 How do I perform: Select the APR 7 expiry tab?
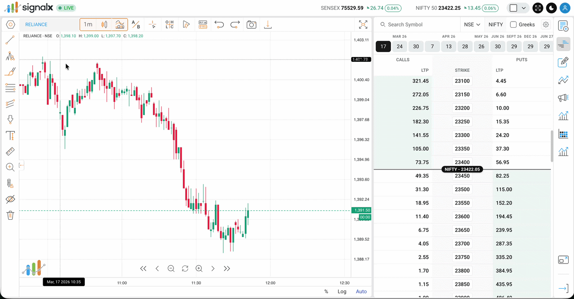[x=432, y=47]
